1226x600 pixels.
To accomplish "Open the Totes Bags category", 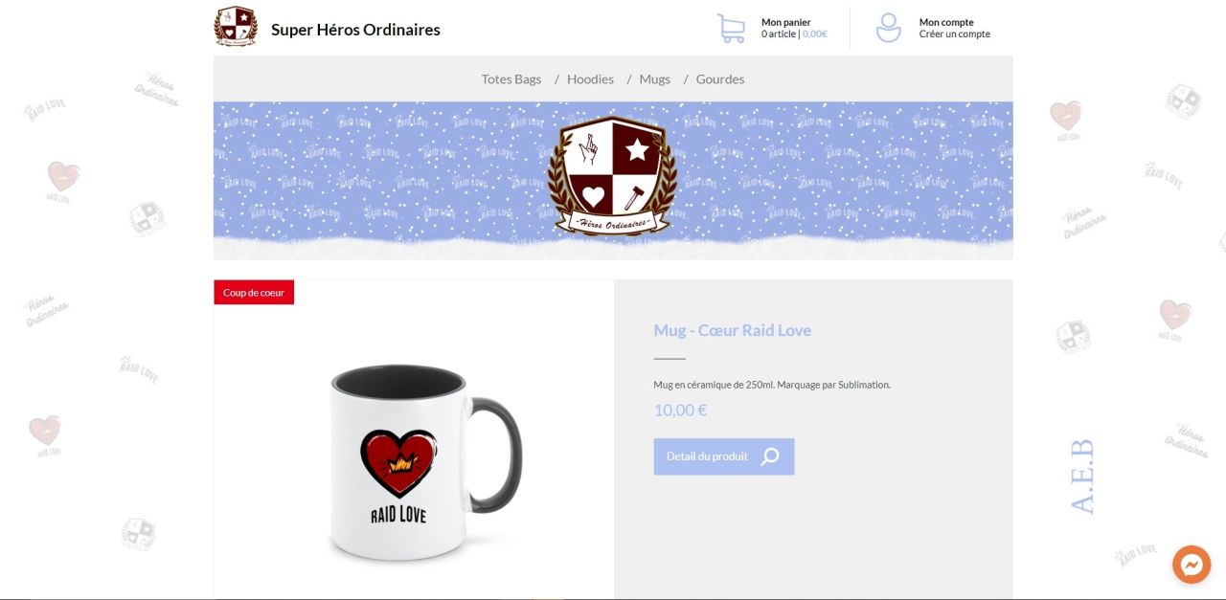I will pos(511,79).
